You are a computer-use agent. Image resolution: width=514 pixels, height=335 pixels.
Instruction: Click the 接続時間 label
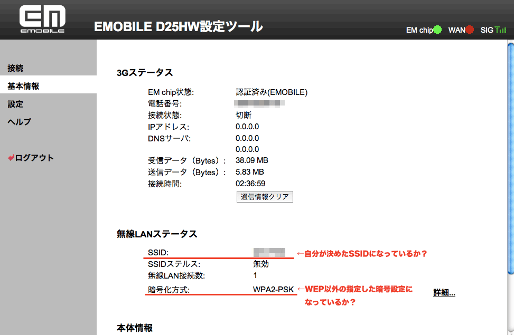[x=165, y=184]
